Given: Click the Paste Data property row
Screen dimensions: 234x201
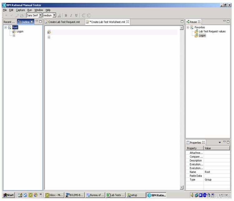Looking at the screenshot, I should point(208,176).
